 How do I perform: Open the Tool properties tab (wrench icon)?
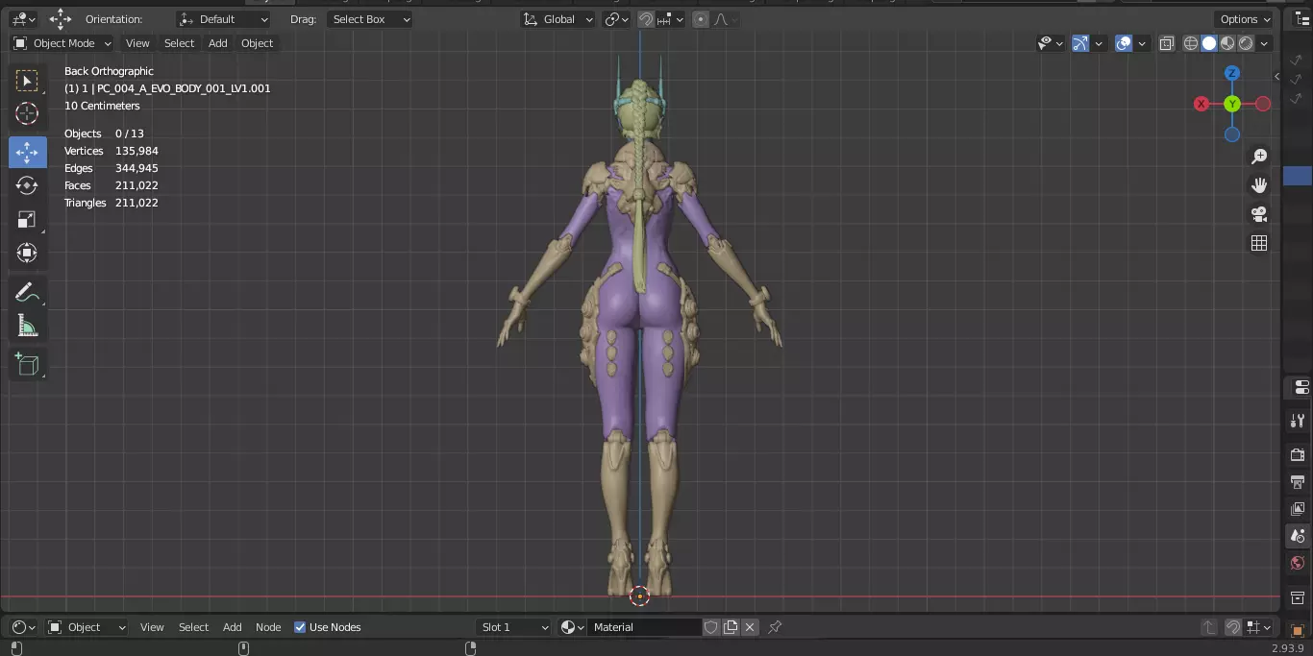[1298, 421]
